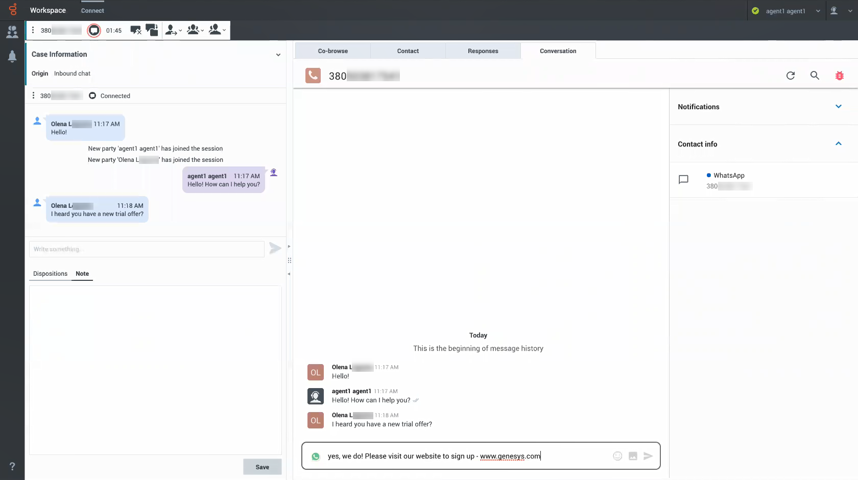The height and width of the screenshot is (480, 858).
Task: Click the Olena 'Hello!' bubble in left chat
Action: point(85,128)
